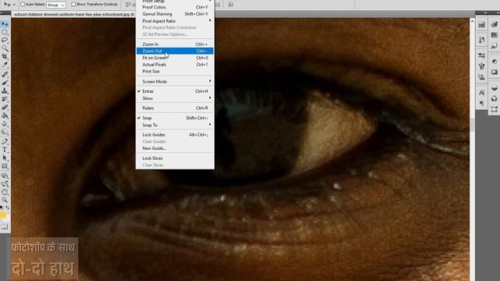
Task: Switch to the schoolyard.jpg document tab
Action: (x=73, y=14)
